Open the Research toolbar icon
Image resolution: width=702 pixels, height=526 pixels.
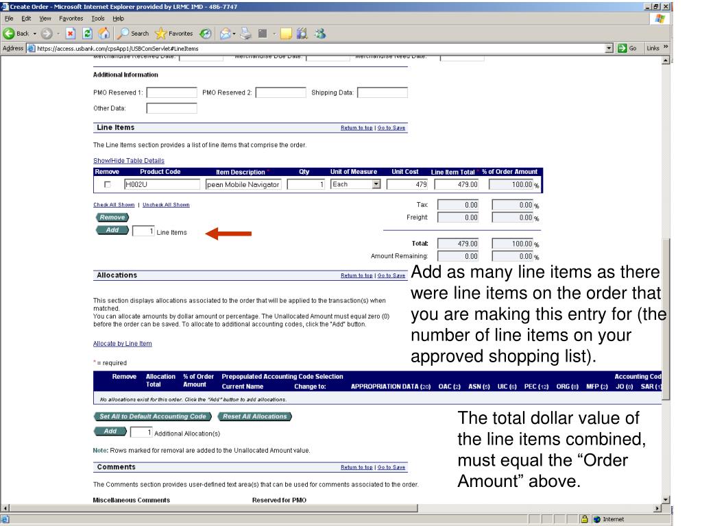click(302, 34)
